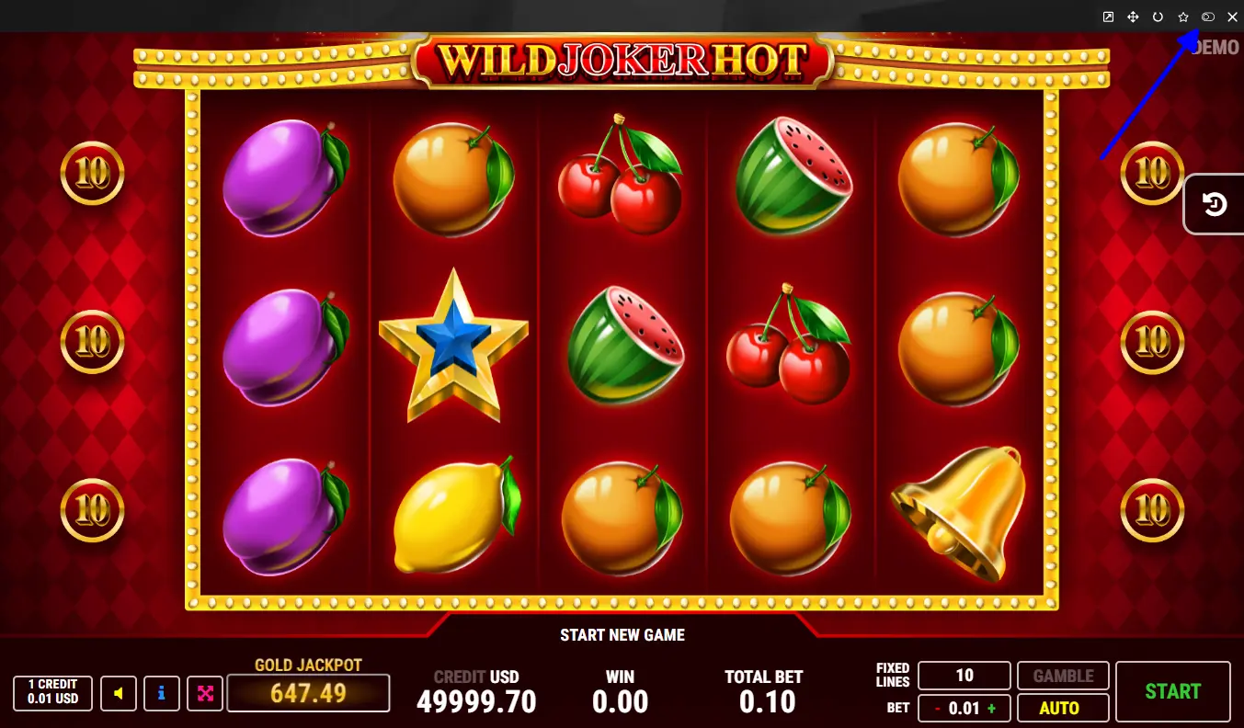Open the blue info paytable icon

(x=162, y=693)
